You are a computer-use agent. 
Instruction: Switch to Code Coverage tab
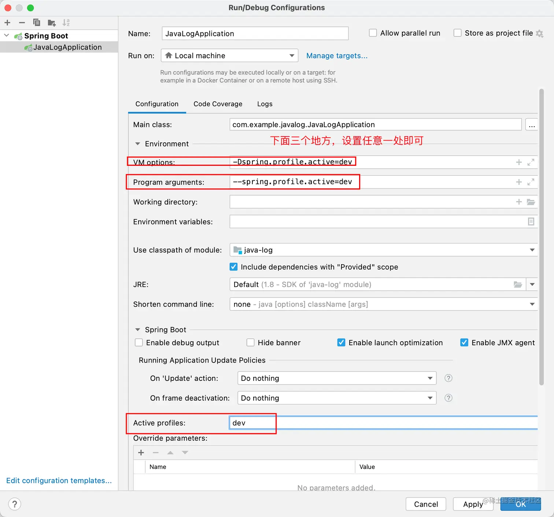(218, 104)
